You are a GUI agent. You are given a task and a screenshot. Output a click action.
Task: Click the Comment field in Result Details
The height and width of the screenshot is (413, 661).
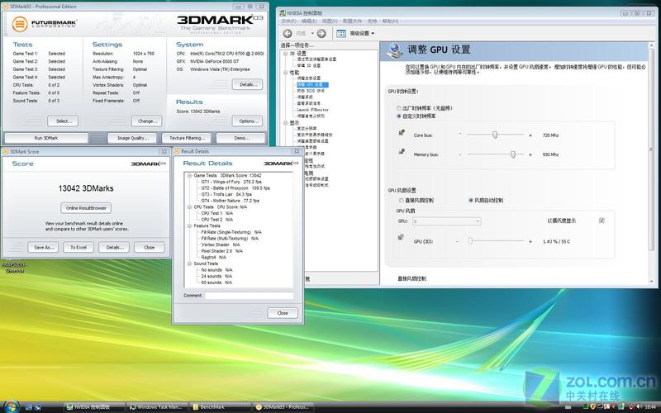coord(250,296)
